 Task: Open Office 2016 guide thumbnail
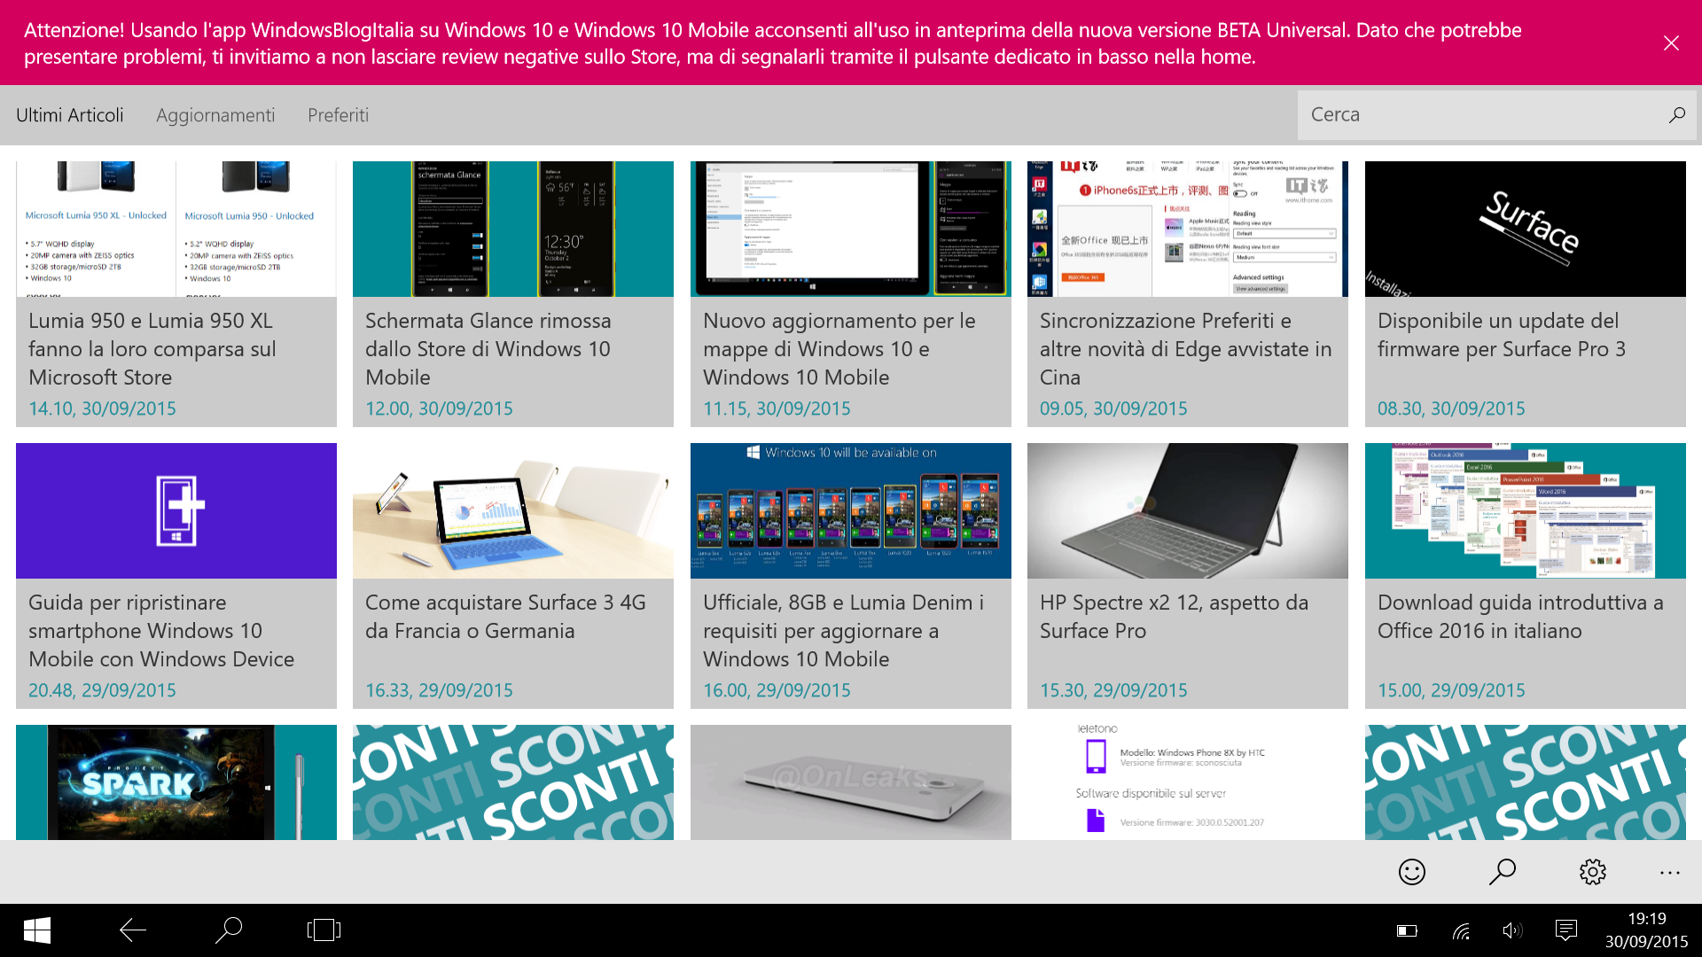[1526, 510]
